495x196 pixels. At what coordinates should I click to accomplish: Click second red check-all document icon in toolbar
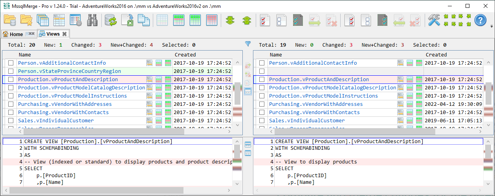(x=350, y=20)
